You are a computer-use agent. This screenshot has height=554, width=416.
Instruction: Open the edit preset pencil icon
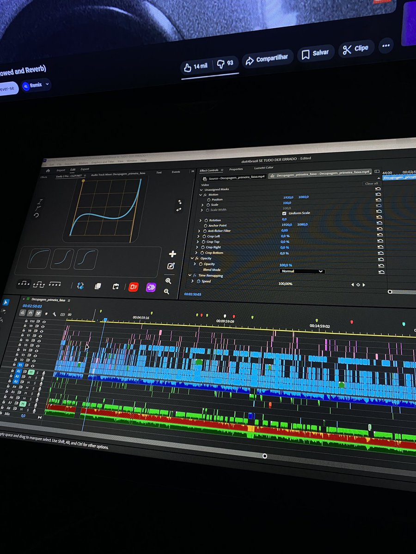pyautogui.click(x=171, y=266)
